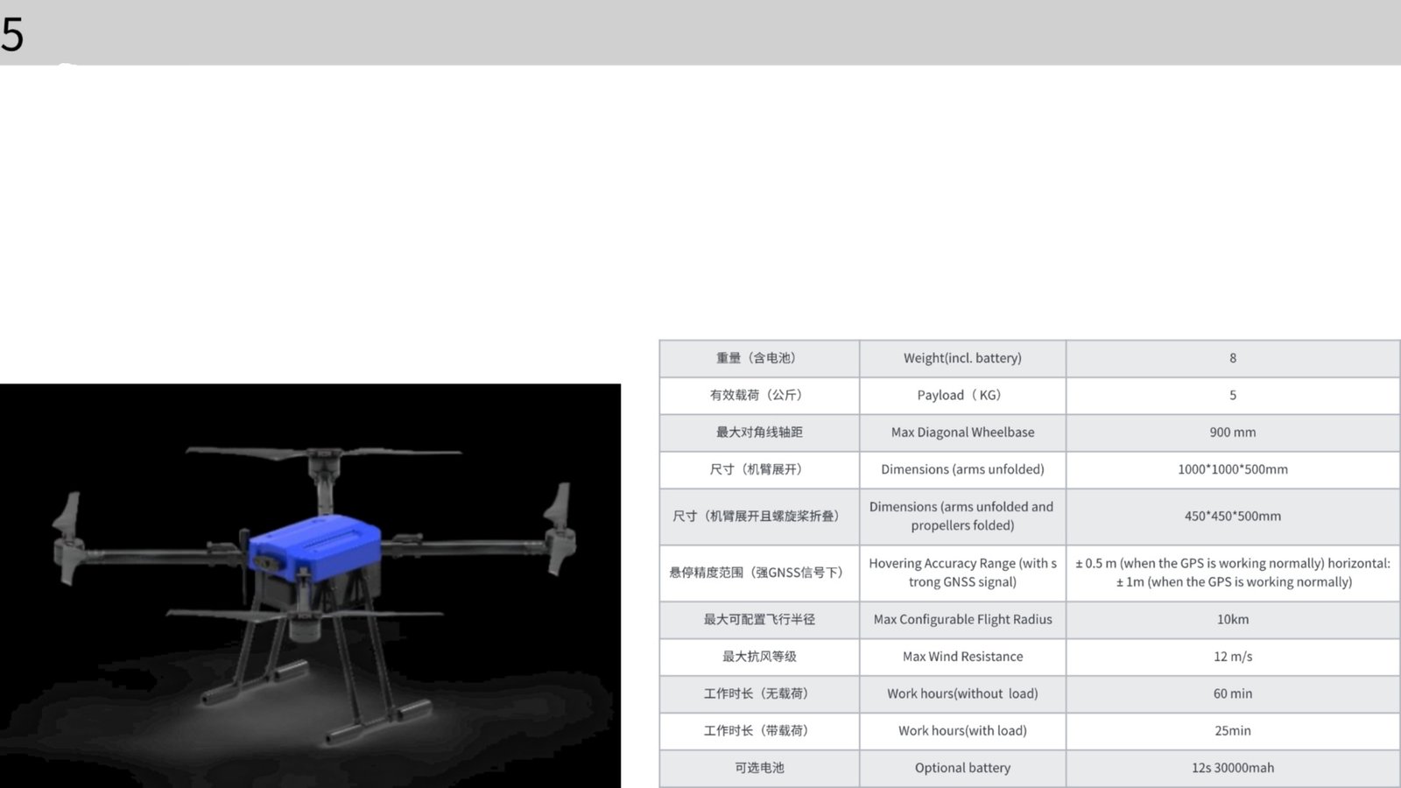Click the 'Max Diagonal Wheelbase' cell

(x=962, y=433)
